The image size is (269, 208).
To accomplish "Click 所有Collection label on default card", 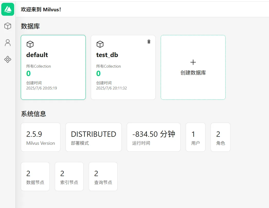I will coord(39,66).
